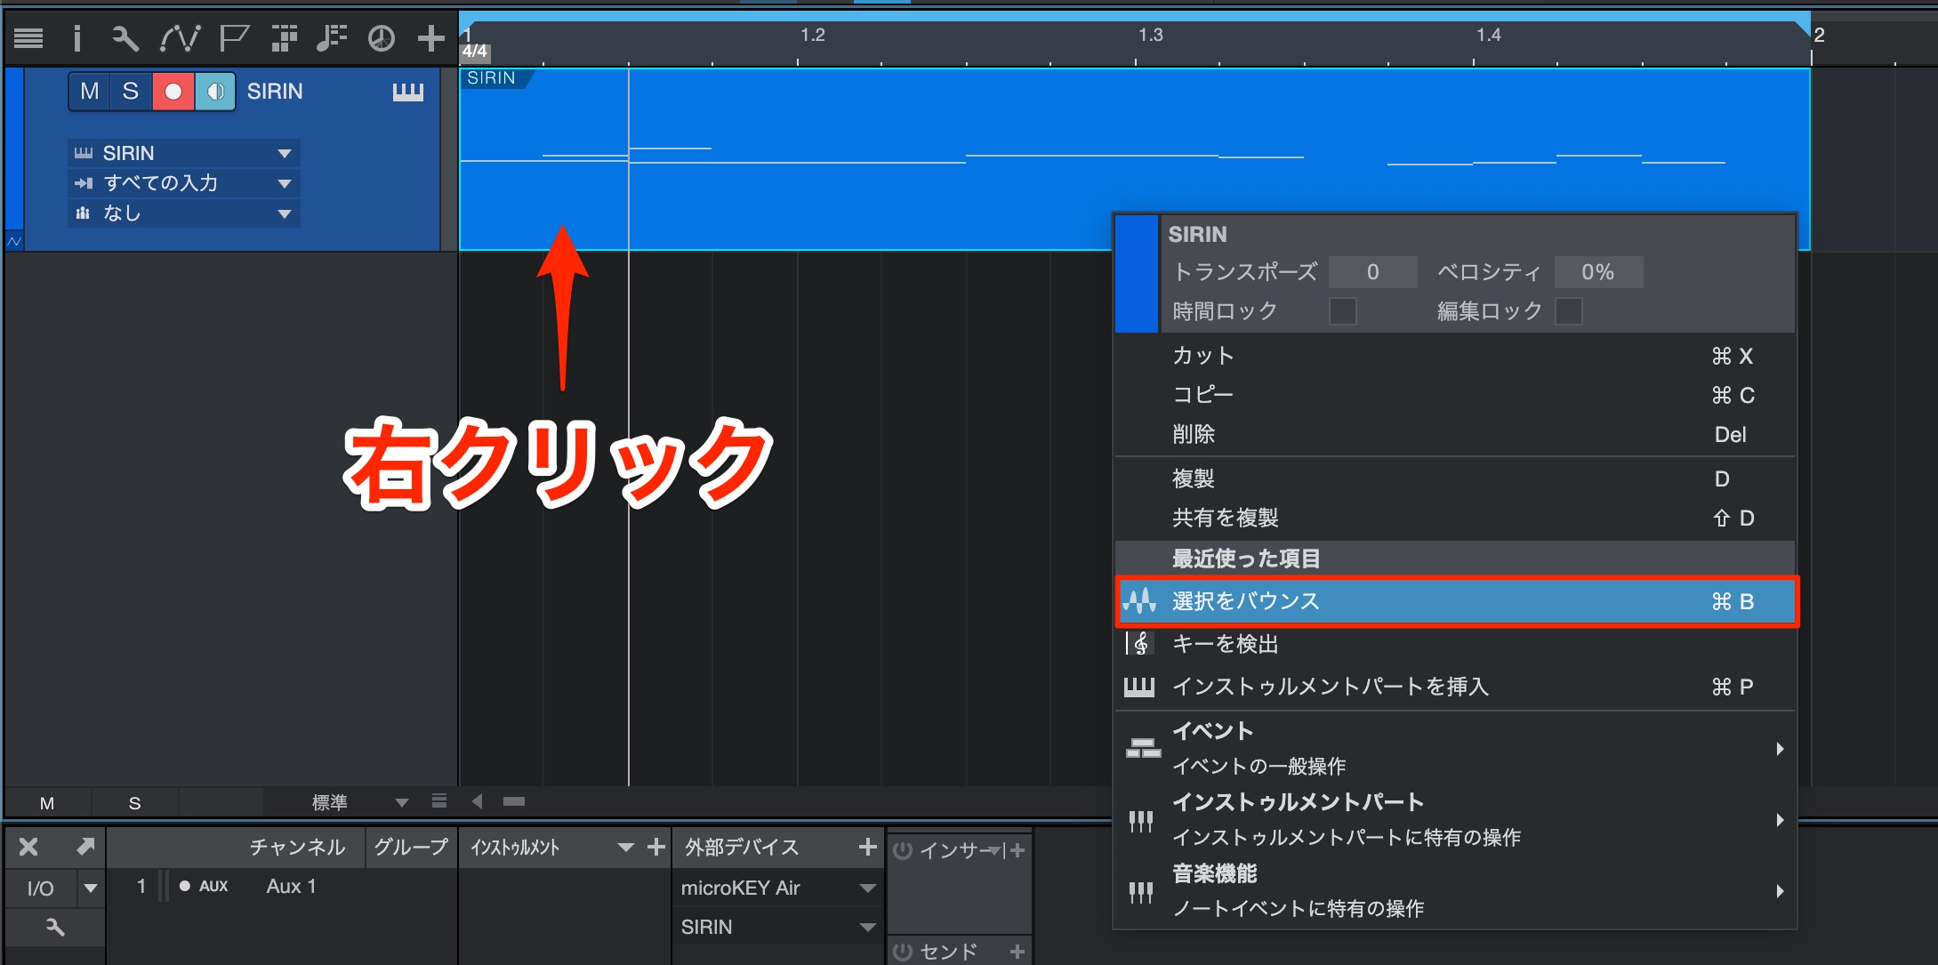This screenshot has height=965, width=1938.
Task: Click the global S solo button below tracks
Action: pos(134,803)
